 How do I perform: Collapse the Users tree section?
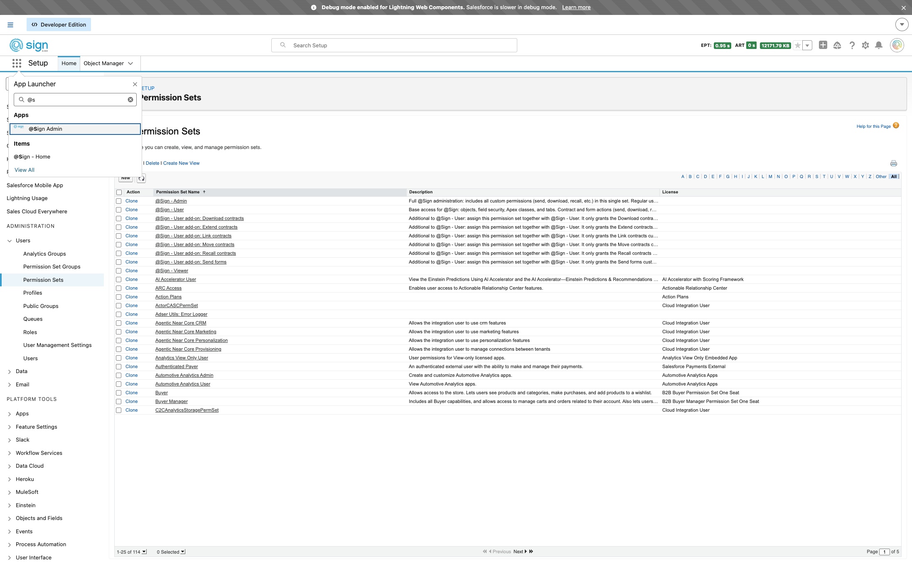10,241
